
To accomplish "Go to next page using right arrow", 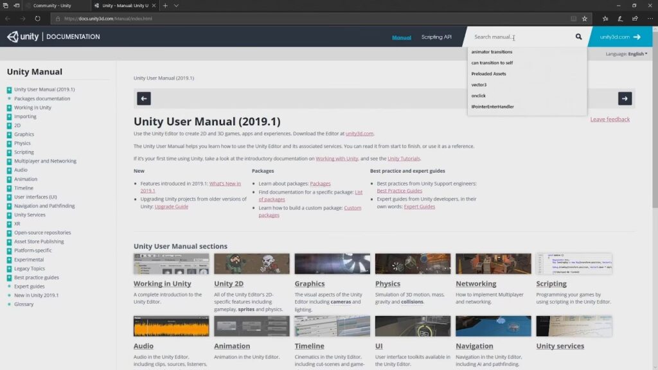I will pos(625,98).
